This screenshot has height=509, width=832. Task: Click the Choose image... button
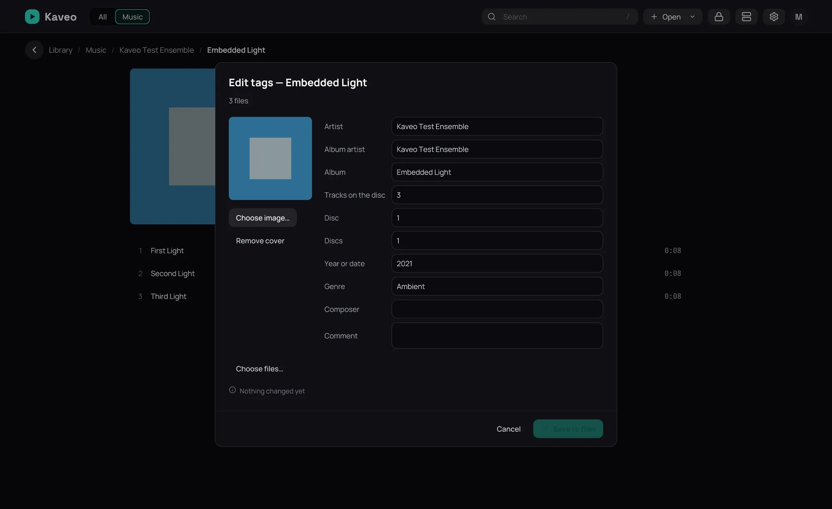coord(262,218)
